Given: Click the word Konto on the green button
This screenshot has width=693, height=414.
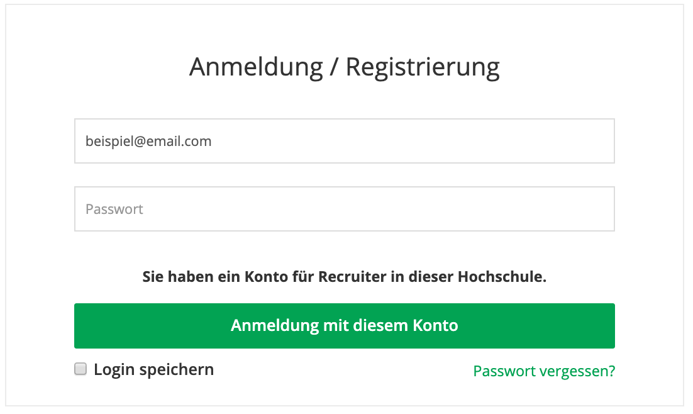Looking at the screenshot, I should [x=435, y=325].
